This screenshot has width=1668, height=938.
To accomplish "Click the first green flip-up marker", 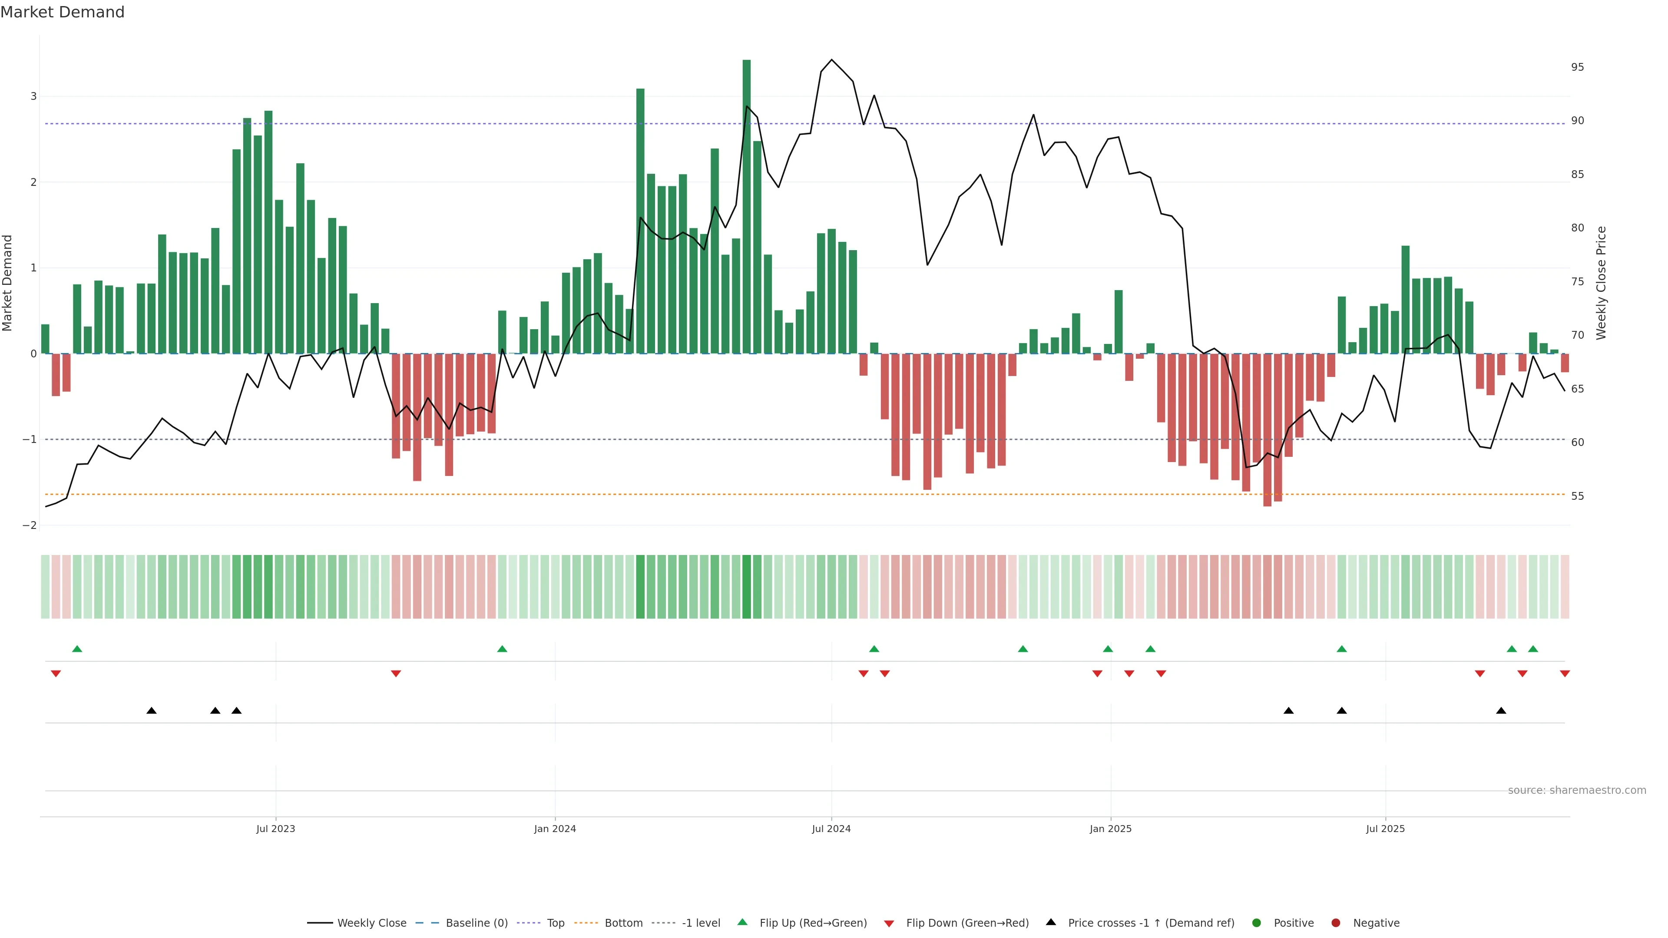I will tap(77, 649).
